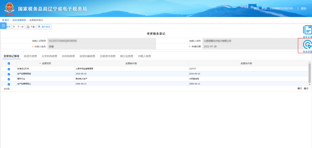Click the 下载 download toolbar button
The image size is (312, 148).
[x=31, y=27]
